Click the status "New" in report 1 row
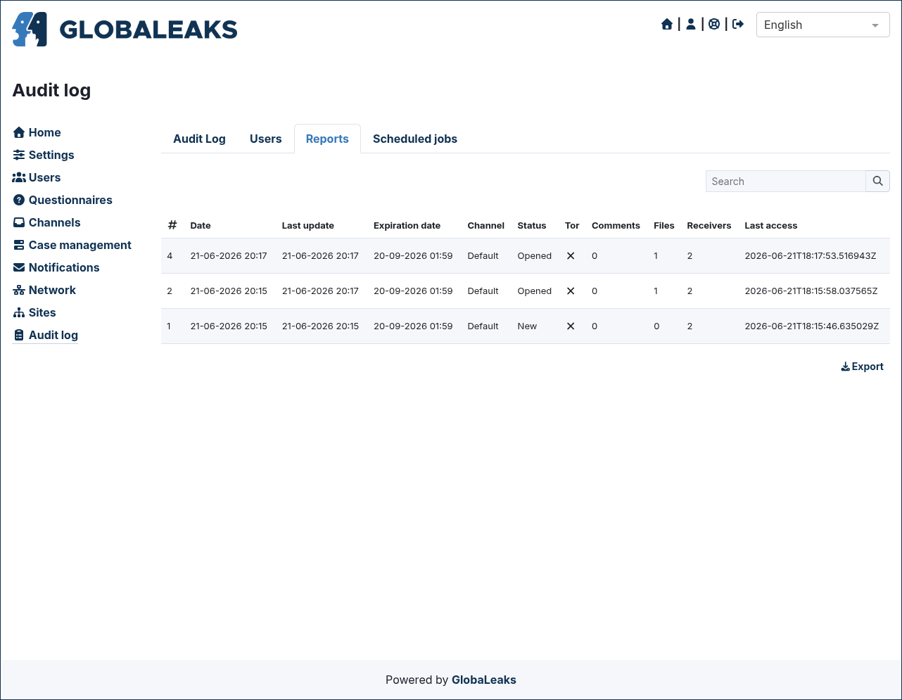 [527, 326]
